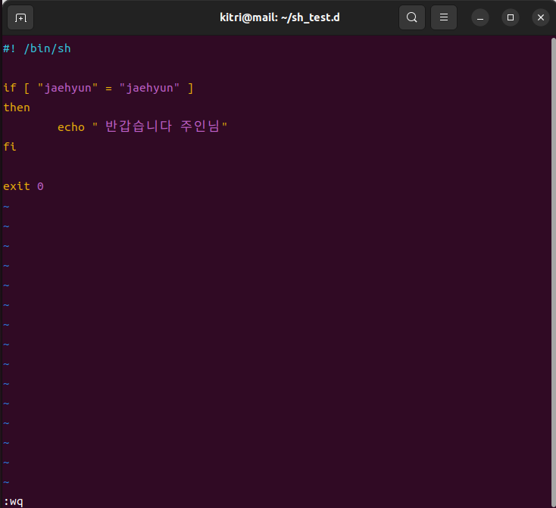Viewport: 556px width, 508px height.
Task: Click the Korean text 반갑습니다
Action: point(139,126)
